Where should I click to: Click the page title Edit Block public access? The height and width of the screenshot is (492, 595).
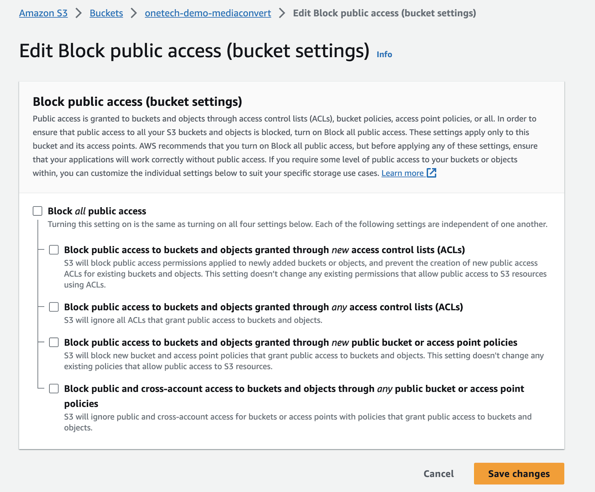point(194,50)
